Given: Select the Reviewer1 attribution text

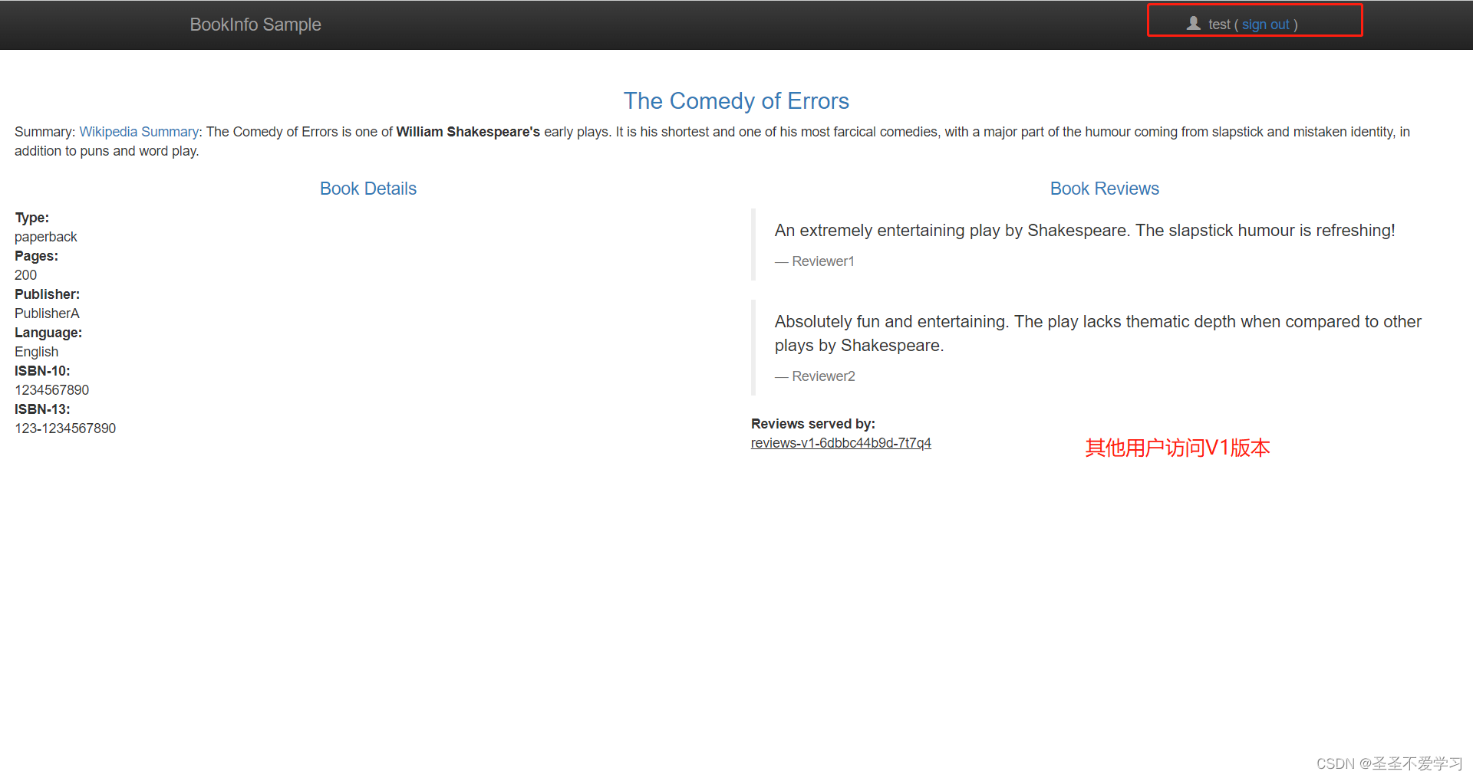Looking at the screenshot, I should click(x=815, y=261).
